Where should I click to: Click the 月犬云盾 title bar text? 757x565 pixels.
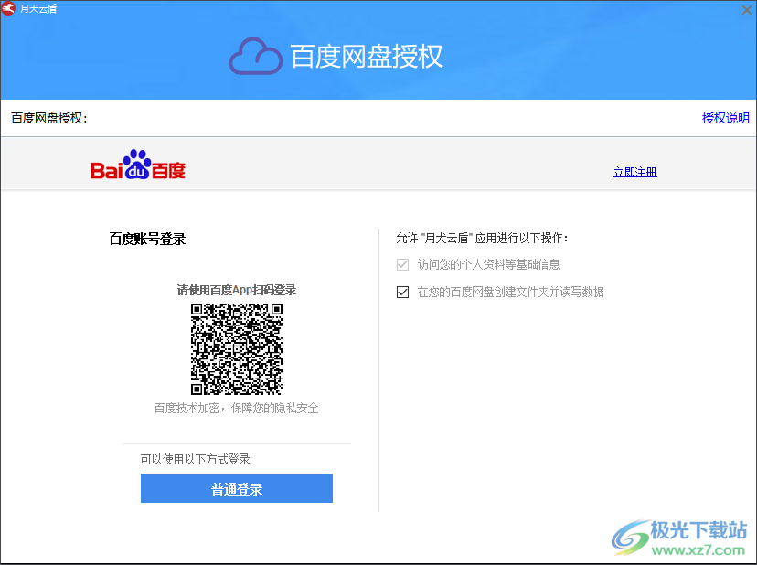click(x=38, y=9)
